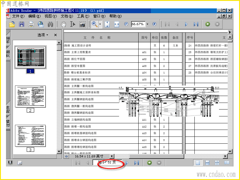Image resolution: width=240 pixels, height=180 pixels.
Task: Click status bar Previous Page arrow
Action: pyautogui.click(x=88, y=163)
